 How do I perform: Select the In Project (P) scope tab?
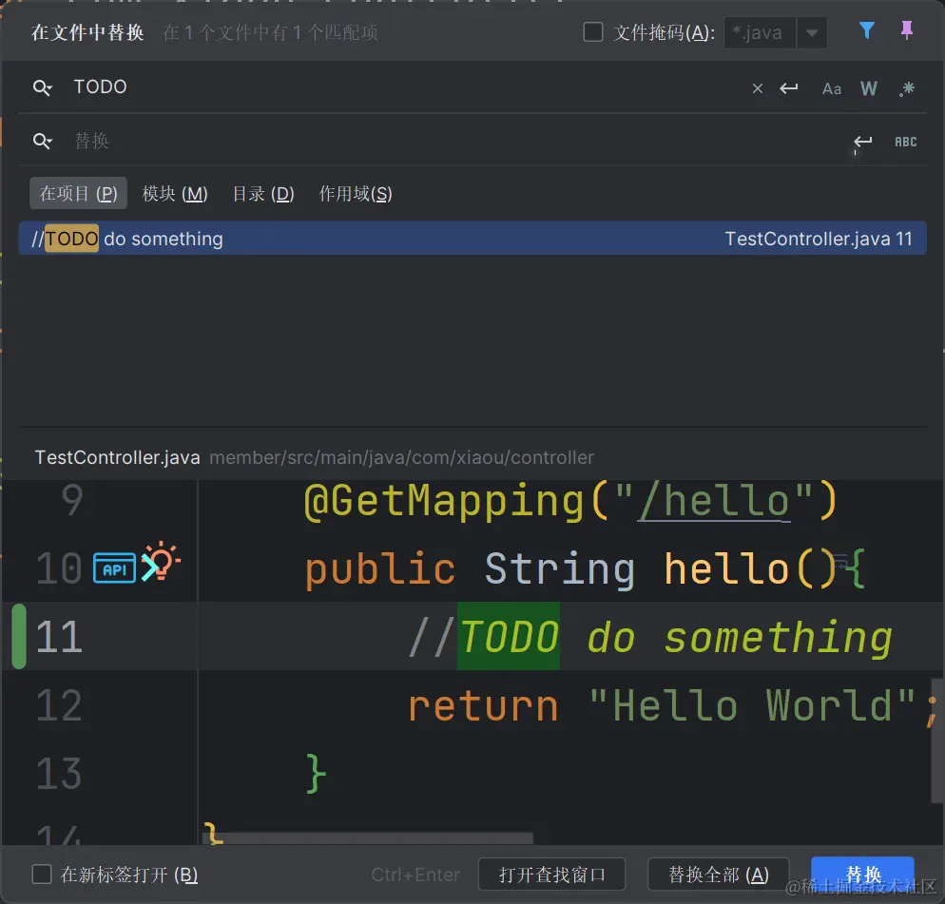(x=78, y=194)
